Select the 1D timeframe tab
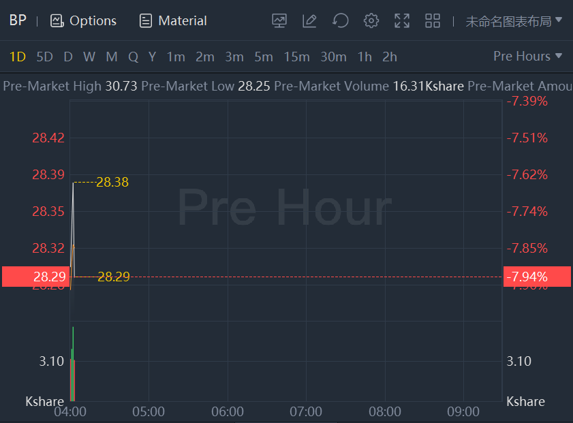The height and width of the screenshot is (423, 573). point(18,57)
